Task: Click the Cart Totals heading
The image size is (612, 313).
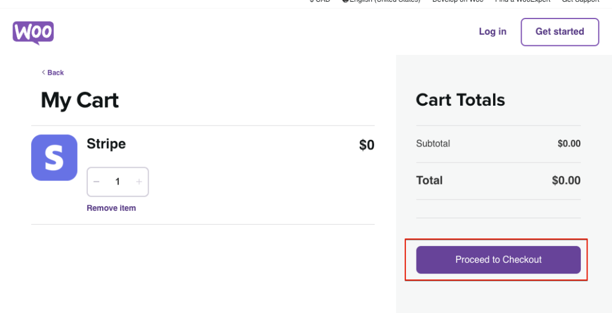Action: click(x=460, y=100)
